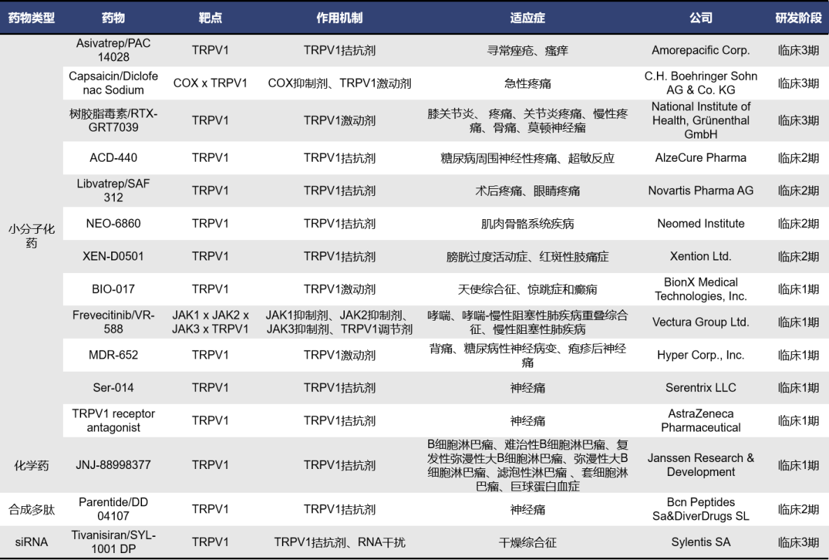829x560 pixels.
Task: Select the BIO-017 drug entry
Action: pyautogui.click(x=113, y=289)
